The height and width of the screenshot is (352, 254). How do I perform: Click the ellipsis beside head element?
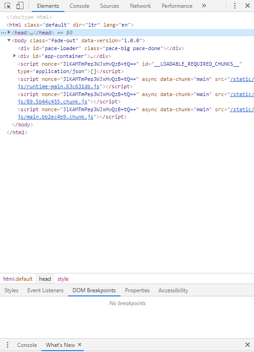tap(3, 33)
